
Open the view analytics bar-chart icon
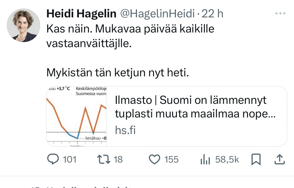[x=205, y=160]
